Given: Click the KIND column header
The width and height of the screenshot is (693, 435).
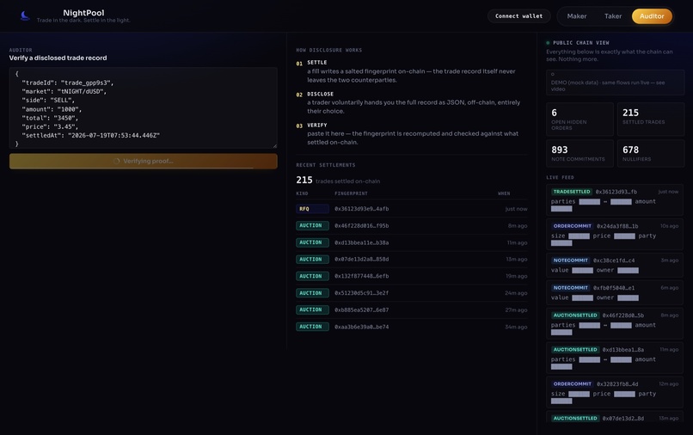Looking at the screenshot, I should coord(302,193).
